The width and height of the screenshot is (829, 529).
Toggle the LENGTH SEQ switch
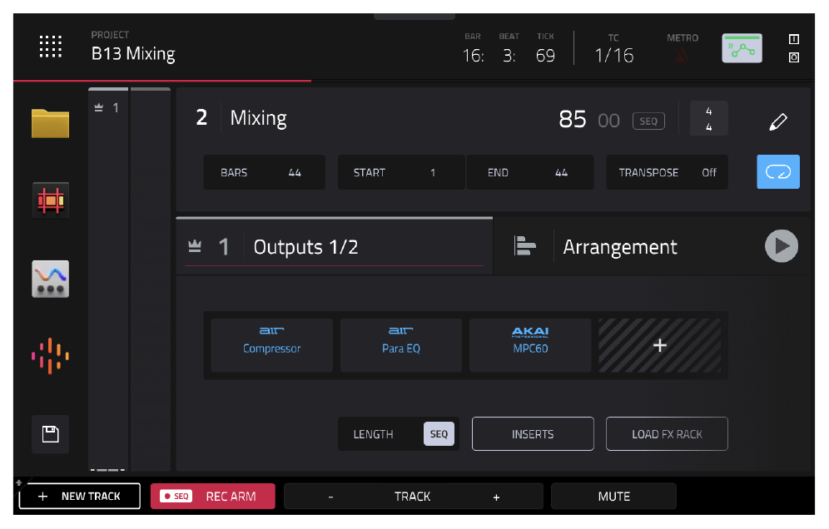coord(439,434)
